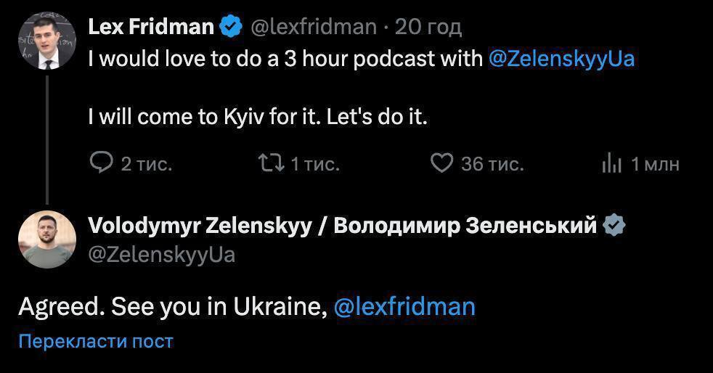Image resolution: width=713 pixels, height=373 pixels.
Task: Click Volodymyr Zelenskyy display name
Action: (341, 226)
